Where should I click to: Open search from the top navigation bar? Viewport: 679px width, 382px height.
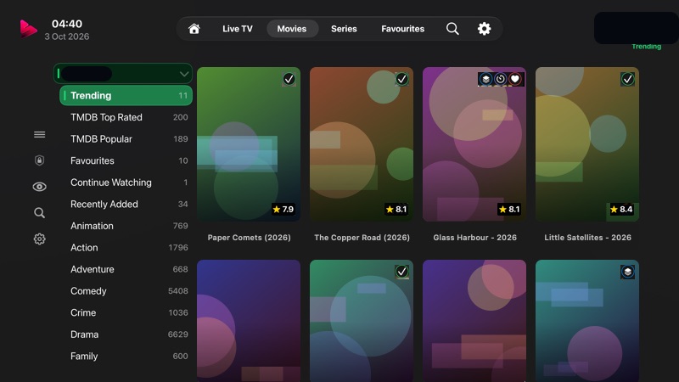[x=452, y=29]
